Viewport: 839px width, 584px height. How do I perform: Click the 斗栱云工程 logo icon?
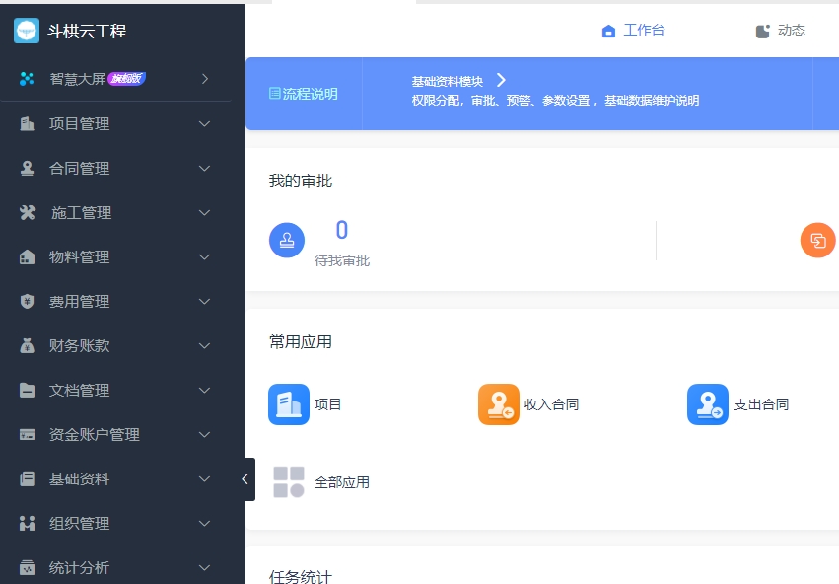(x=27, y=31)
